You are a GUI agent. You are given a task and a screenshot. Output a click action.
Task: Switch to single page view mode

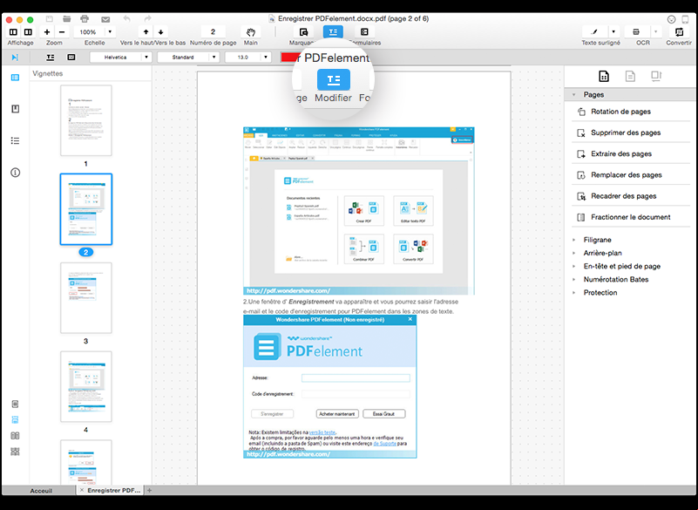(x=15, y=404)
